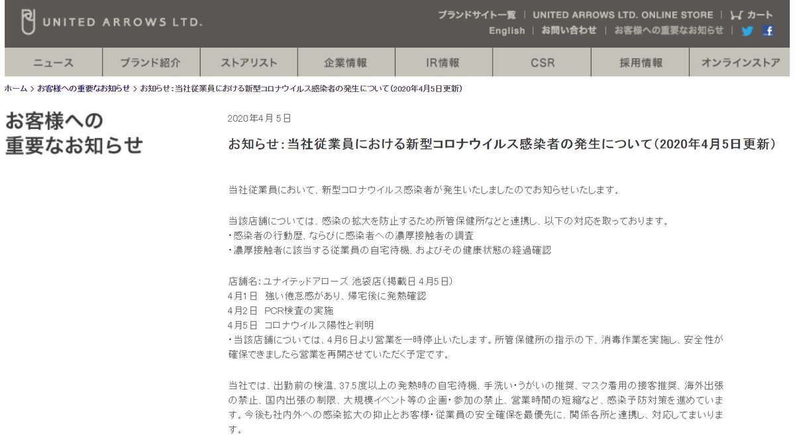Open お問い合わせ contact link

point(569,30)
